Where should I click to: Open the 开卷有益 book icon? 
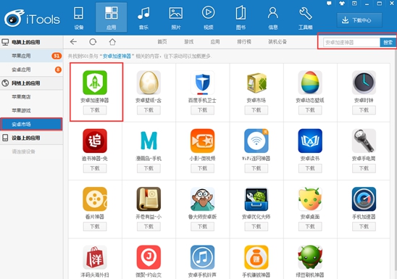[149, 199]
